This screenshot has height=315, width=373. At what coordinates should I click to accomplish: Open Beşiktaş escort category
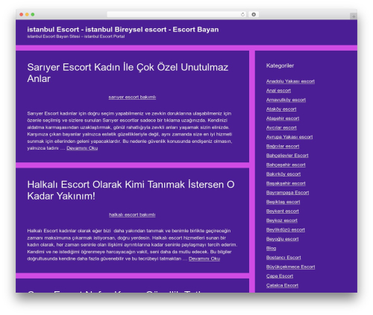(x=283, y=202)
